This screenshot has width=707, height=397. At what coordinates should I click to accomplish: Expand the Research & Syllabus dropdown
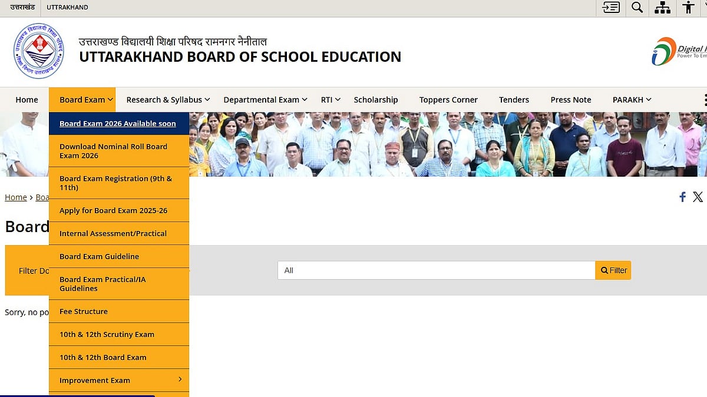click(x=168, y=100)
